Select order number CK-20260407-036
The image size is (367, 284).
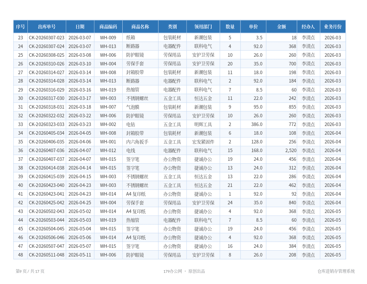tap(47, 150)
